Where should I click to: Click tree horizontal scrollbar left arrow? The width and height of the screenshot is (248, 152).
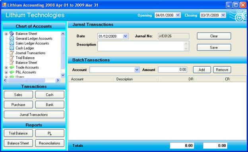[5, 80]
